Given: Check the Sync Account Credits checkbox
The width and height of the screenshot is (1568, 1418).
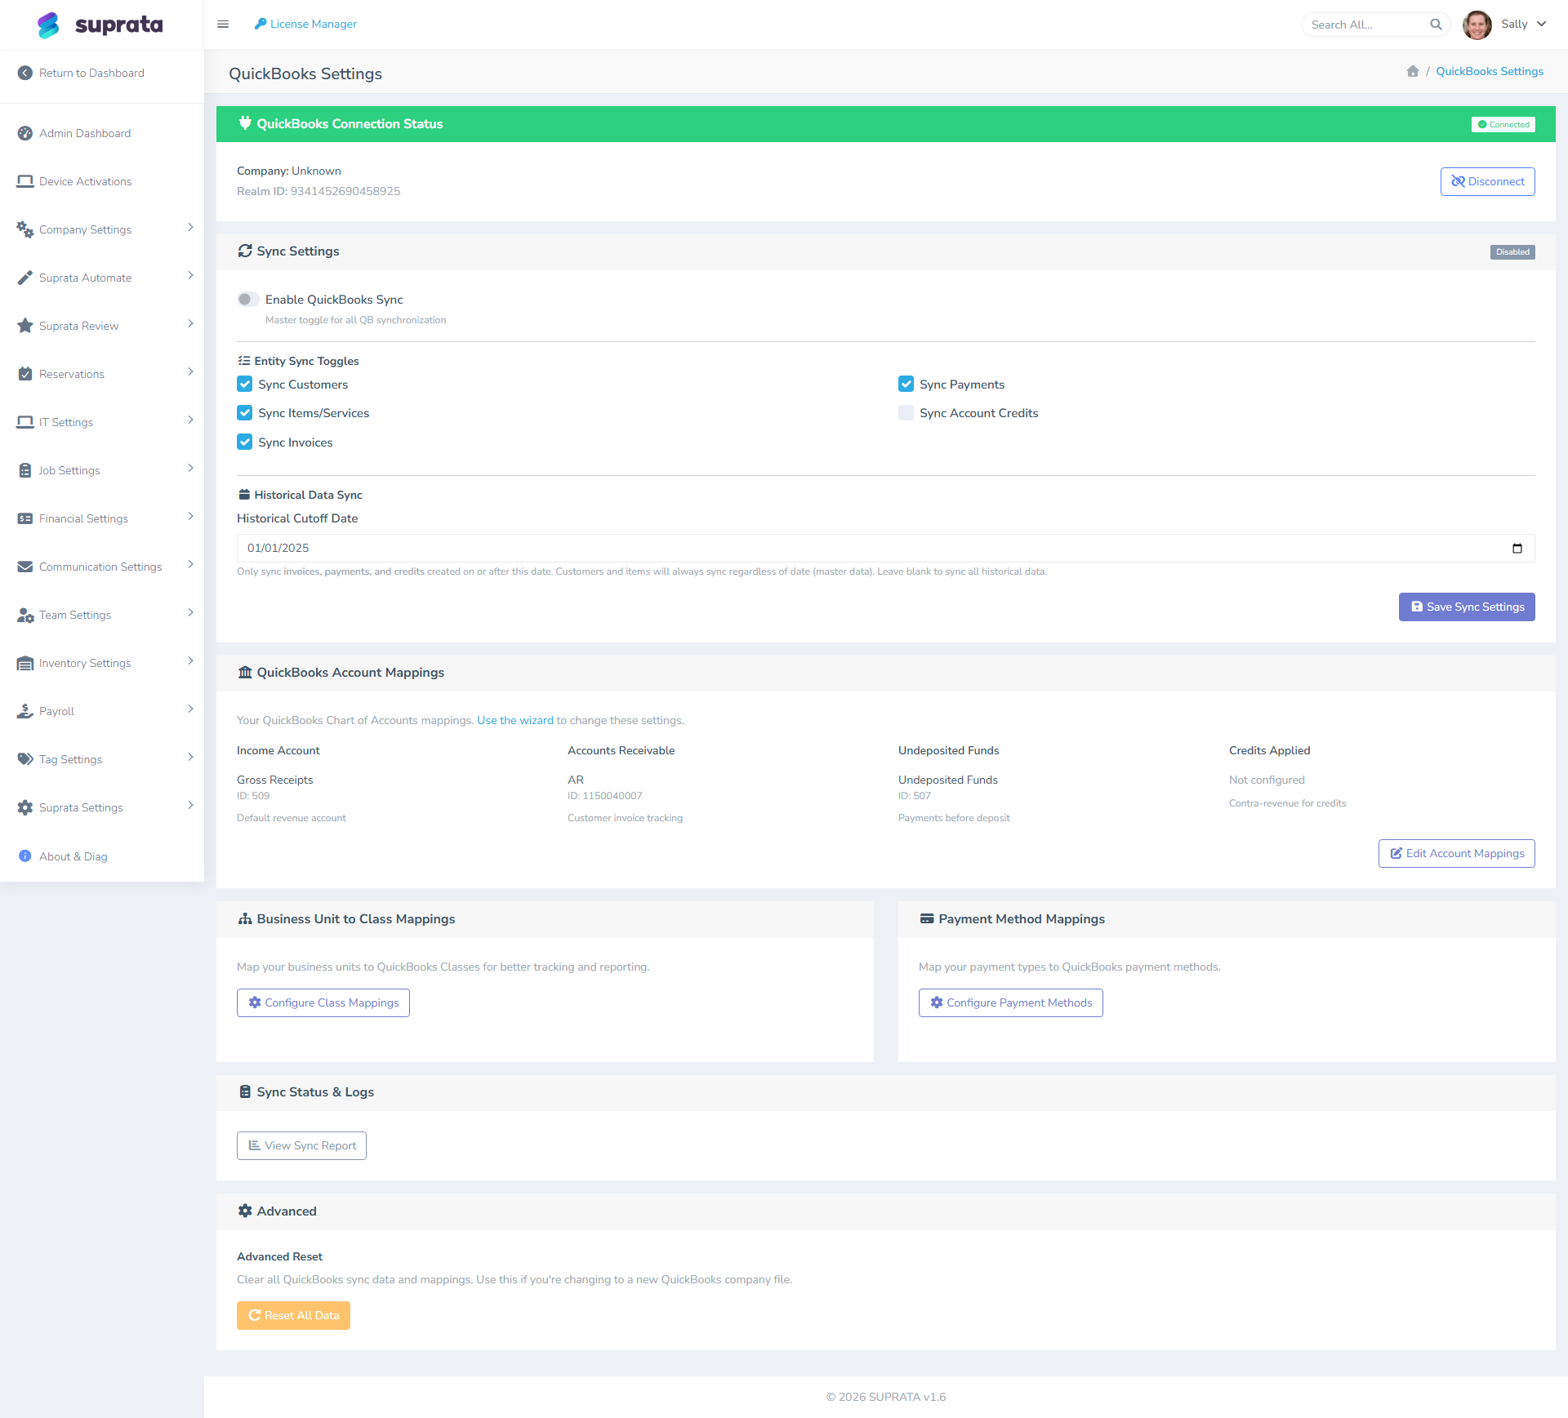Looking at the screenshot, I should (906, 413).
